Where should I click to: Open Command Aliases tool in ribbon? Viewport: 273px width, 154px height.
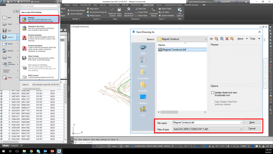click(x=153, y=12)
